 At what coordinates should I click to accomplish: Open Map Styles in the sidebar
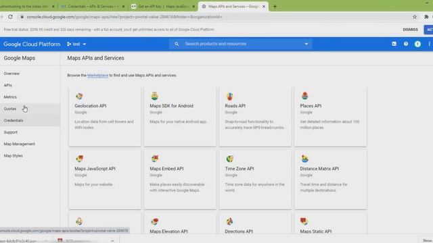click(x=14, y=156)
